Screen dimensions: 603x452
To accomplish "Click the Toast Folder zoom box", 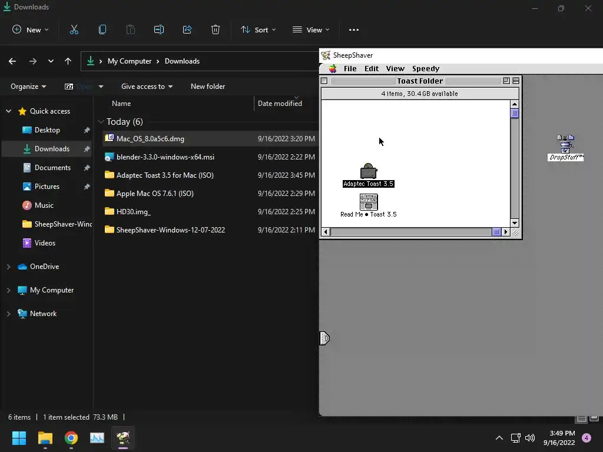I will 506,81.
